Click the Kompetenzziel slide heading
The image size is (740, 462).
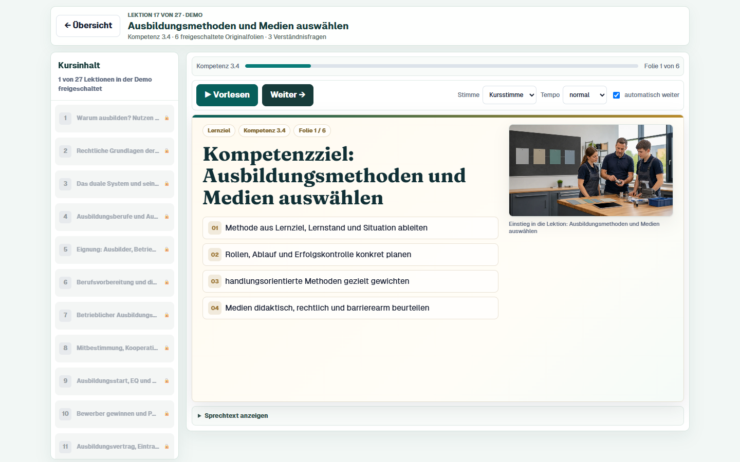(335, 176)
